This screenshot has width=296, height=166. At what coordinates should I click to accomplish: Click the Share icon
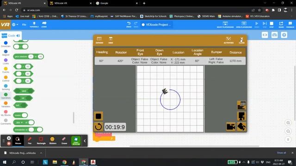281,24
